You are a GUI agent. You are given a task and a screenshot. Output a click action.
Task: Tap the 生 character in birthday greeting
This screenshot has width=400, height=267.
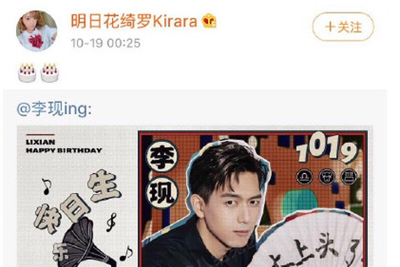[104, 186]
